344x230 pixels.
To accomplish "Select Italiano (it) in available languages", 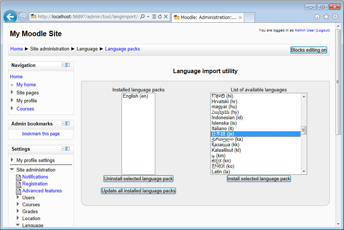I will [222, 129].
